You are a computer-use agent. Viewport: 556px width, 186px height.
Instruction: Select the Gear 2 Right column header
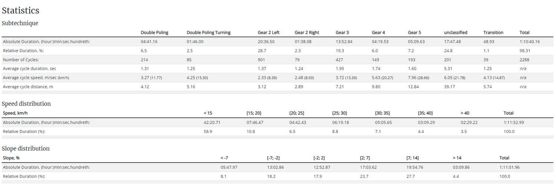(x=307, y=33)
